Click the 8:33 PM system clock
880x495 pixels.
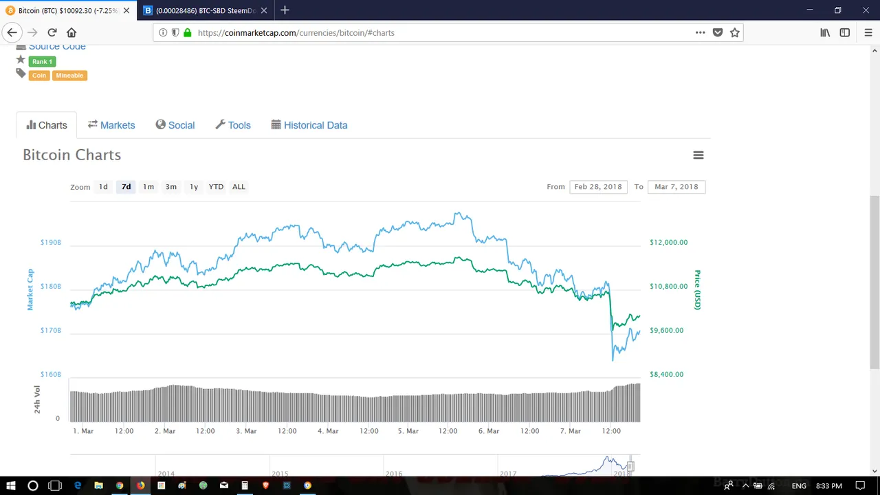tap(830, 485)
